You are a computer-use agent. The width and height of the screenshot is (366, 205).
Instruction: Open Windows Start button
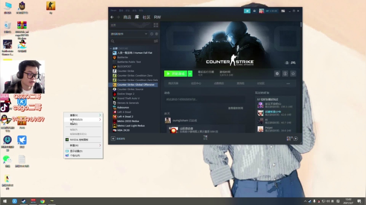(5, 201)
